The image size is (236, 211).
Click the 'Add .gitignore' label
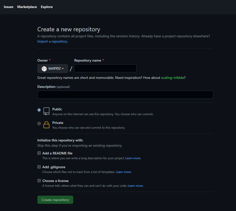coord(54,167)
